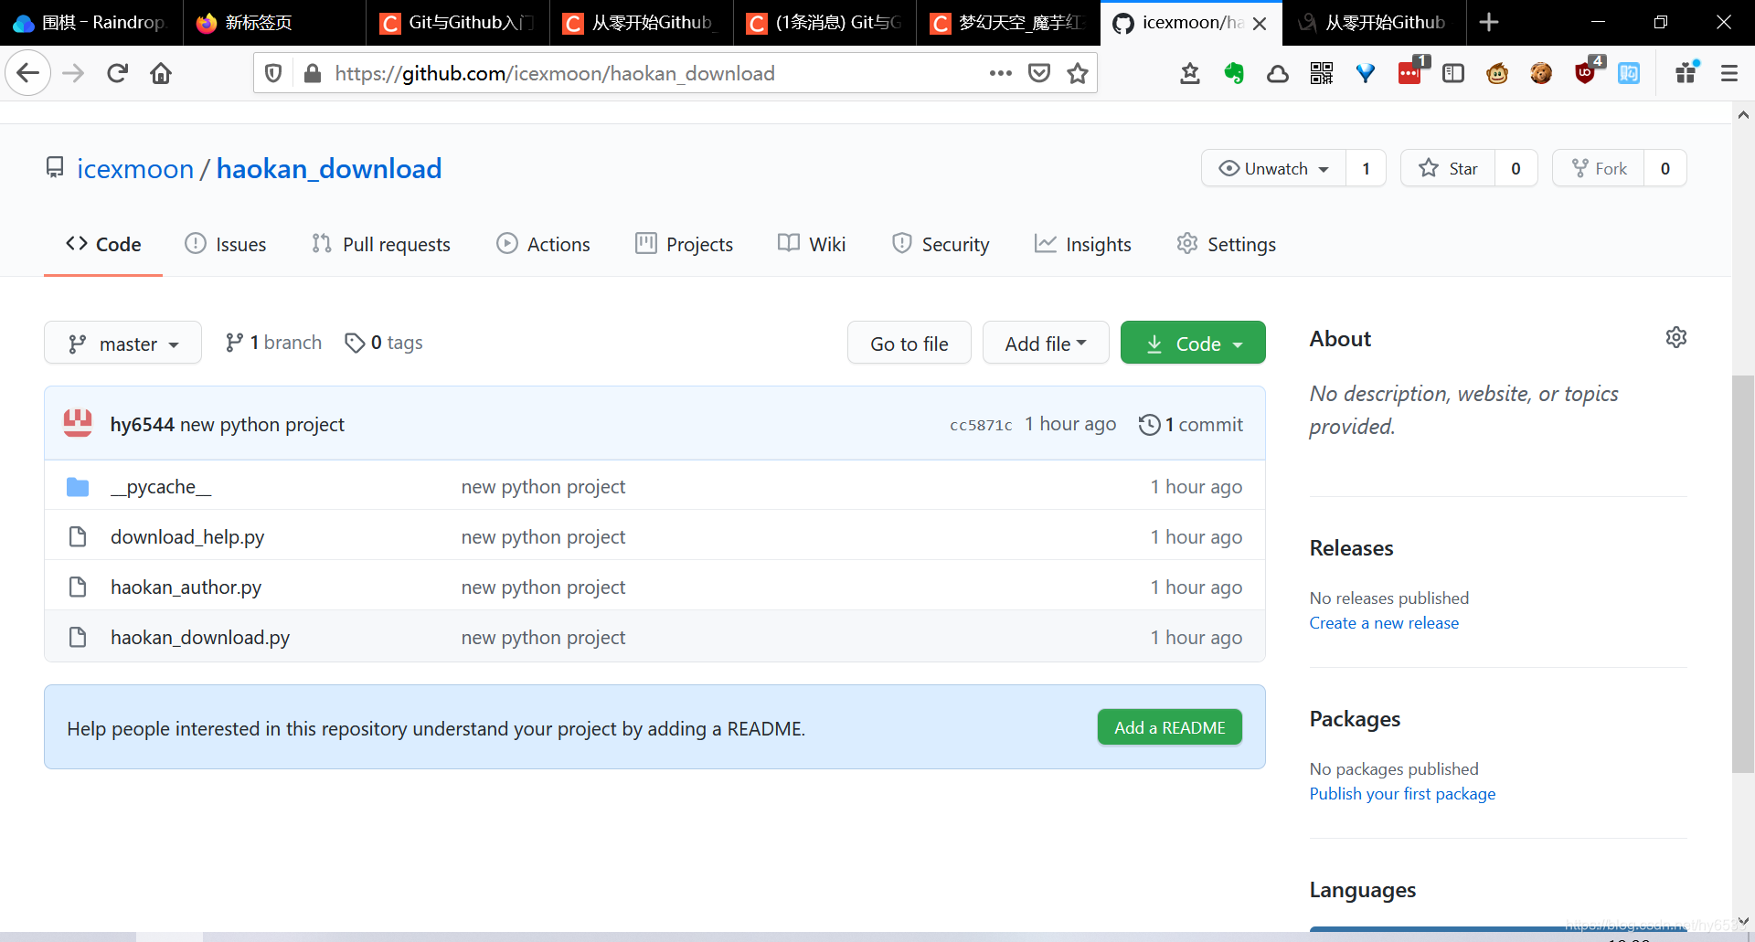Open haokan_download.py file
The height and width of the screenshot is (942, 1755).
point(200,638)
